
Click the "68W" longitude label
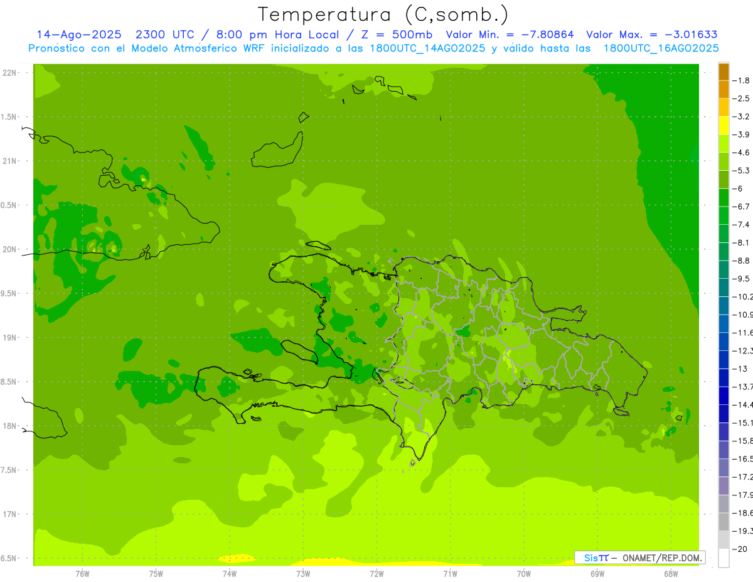click(x=671, y=573)
